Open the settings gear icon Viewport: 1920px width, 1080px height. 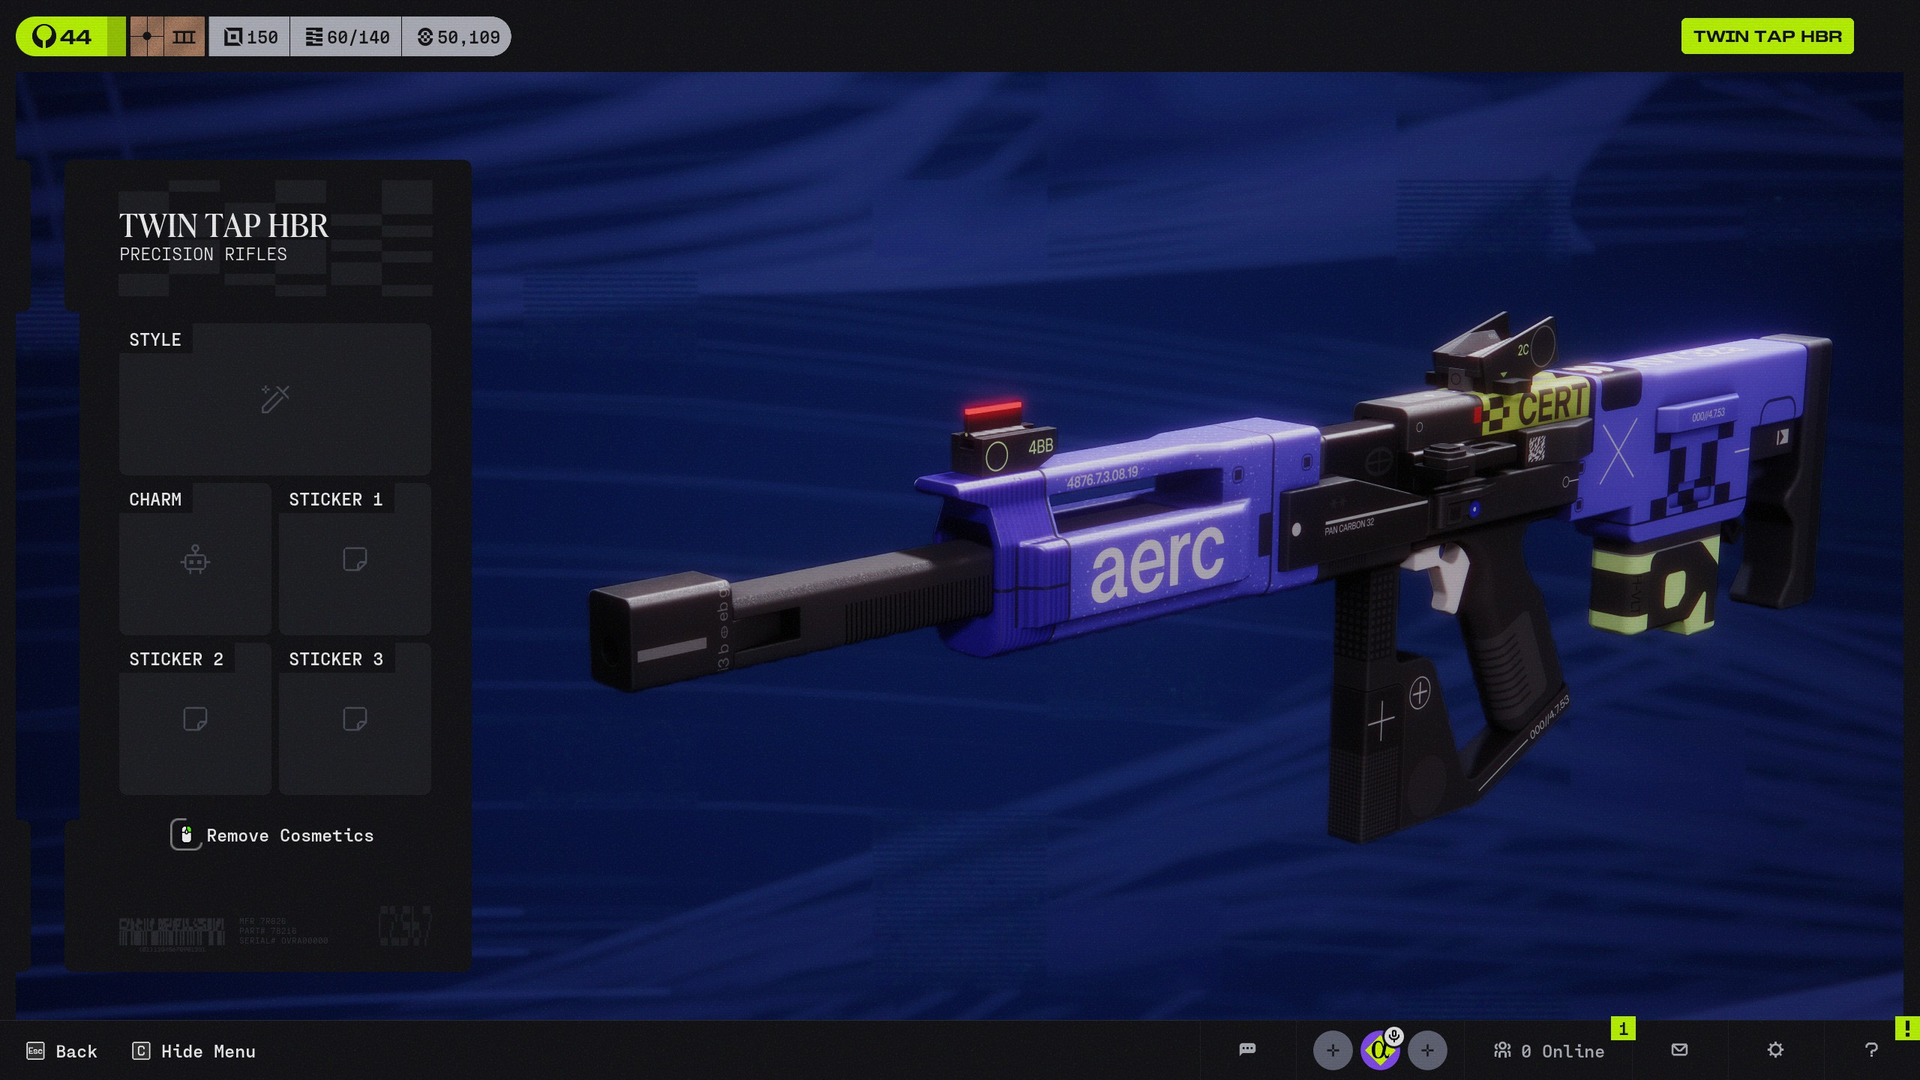click(x=1774, y=1050)
